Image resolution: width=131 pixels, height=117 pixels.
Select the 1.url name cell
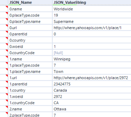(30, 78)
